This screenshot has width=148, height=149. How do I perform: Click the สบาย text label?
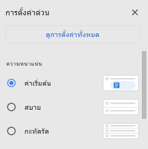click(x=32, y=107)
